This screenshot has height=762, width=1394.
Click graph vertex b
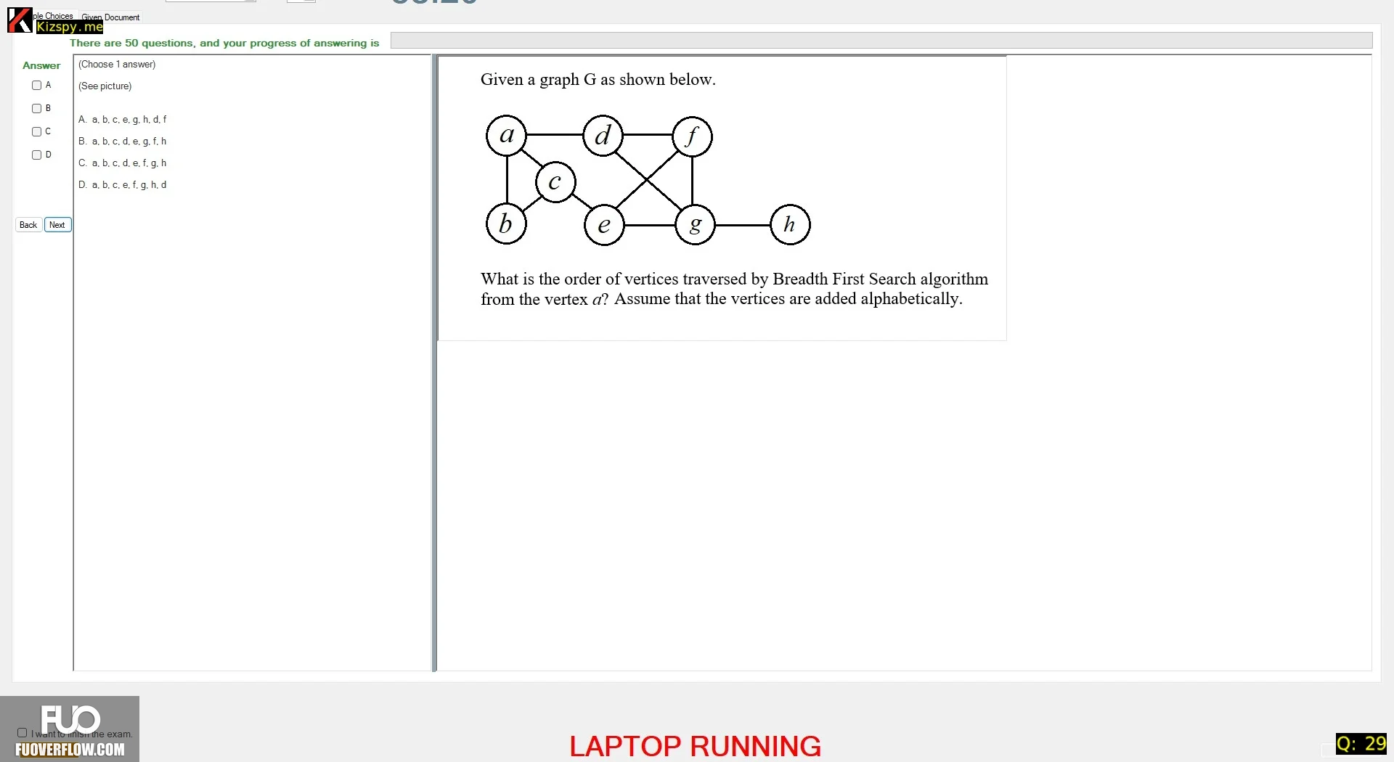pos(506,224)
